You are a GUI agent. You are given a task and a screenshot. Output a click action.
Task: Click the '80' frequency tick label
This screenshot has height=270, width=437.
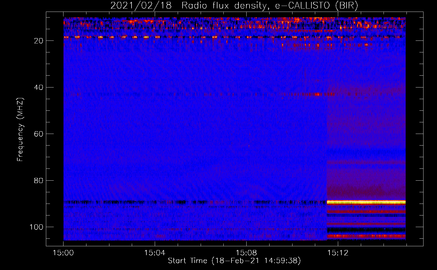[x=39, y=181]
